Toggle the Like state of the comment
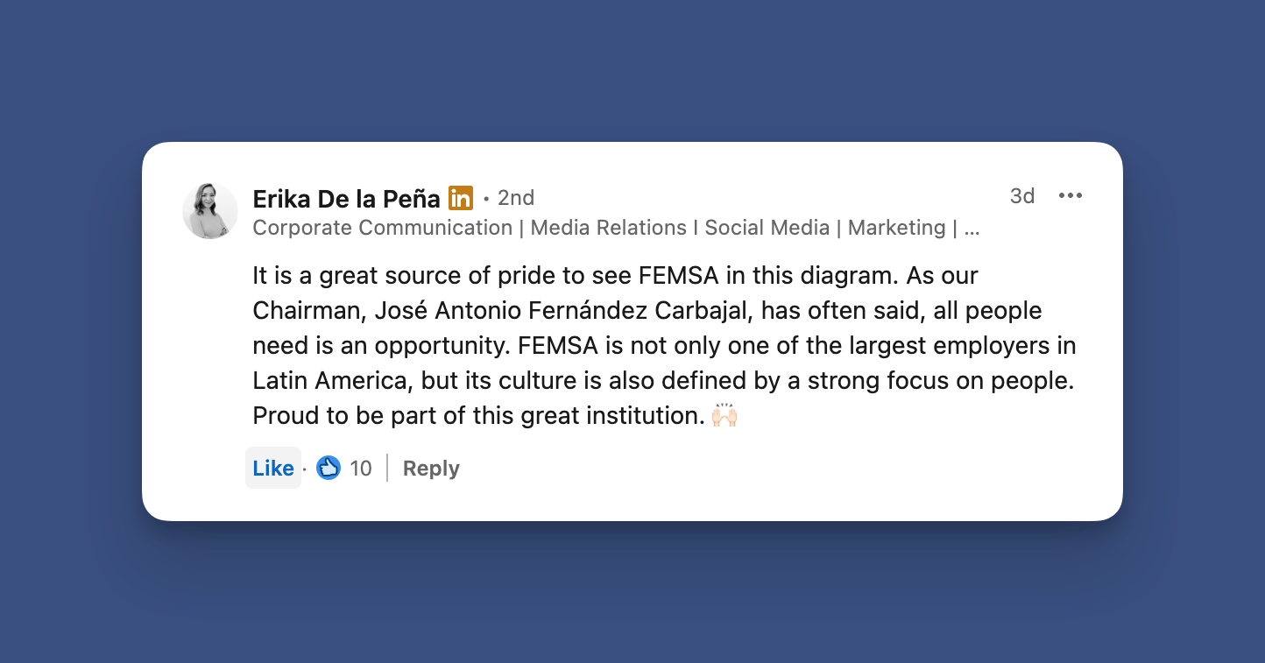 point(272,468)
